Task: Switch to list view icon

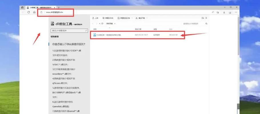Action: coord(206,18)
